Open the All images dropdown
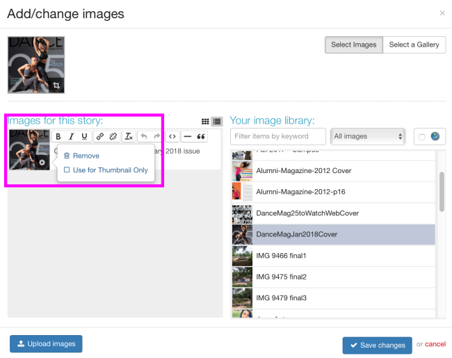 tap(368, 136)
